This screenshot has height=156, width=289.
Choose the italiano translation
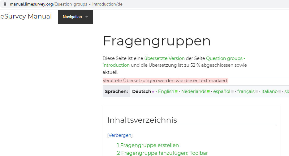[x=269, y=91]
